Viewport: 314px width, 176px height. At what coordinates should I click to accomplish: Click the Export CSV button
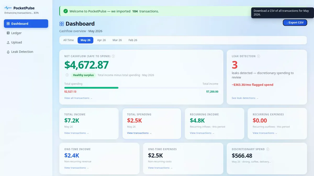coord(295,23)
